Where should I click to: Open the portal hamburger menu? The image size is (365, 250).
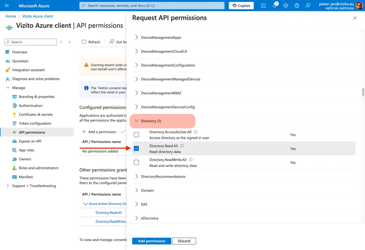(6, 5)
